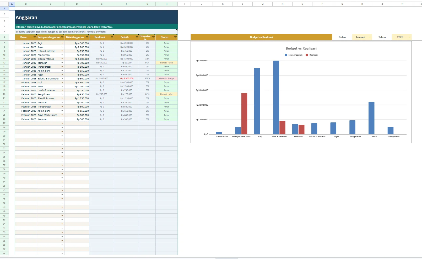Select row header 27
The width and height of the screenshot is (422, 259).
click(4, 123)
